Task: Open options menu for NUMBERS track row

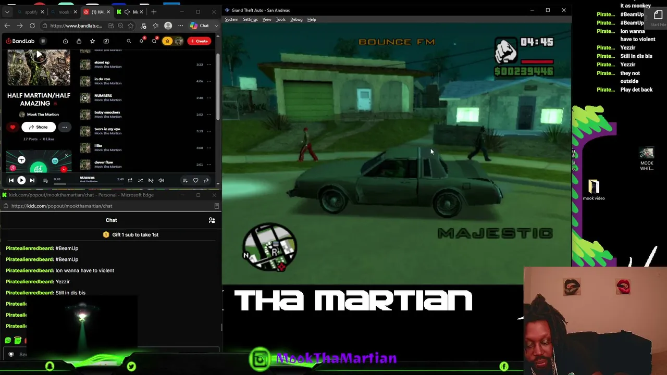Action: pyautogui.click(x=209, y=98)
